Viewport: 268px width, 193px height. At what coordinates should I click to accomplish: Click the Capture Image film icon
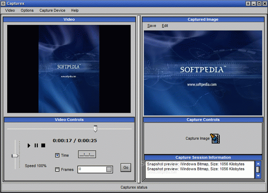click(x=215, y=139)
